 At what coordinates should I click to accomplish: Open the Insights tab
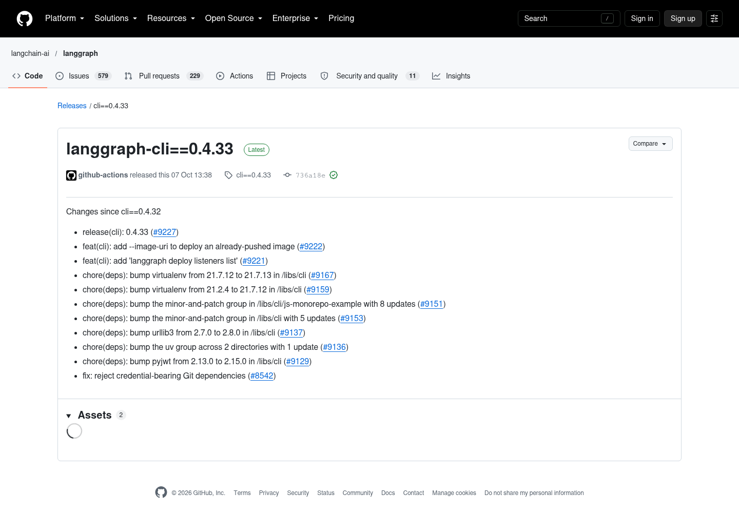[451, 76]
